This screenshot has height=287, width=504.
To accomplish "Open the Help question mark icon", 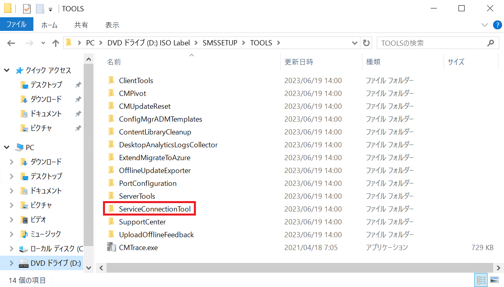I will [x=498, y=25].
